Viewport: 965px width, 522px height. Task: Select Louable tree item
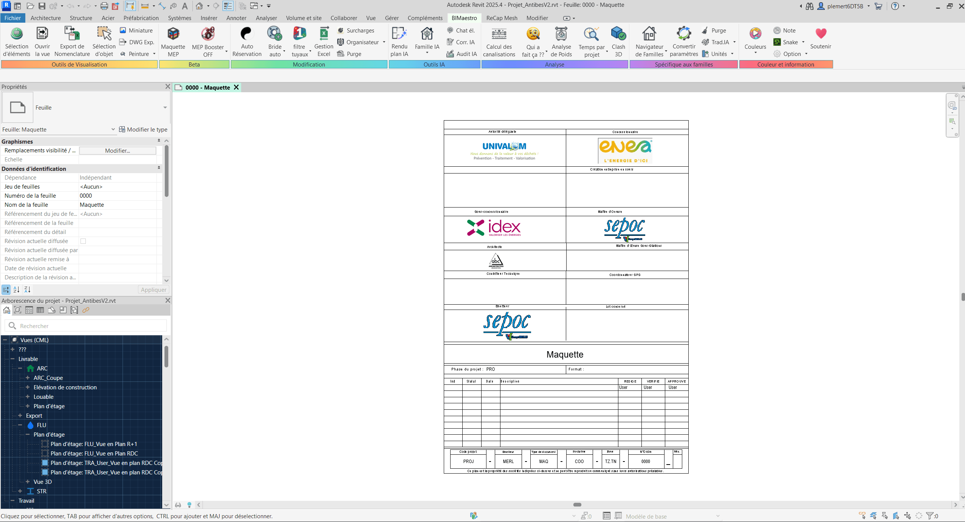pyautogui.click(x=43, y=397)
